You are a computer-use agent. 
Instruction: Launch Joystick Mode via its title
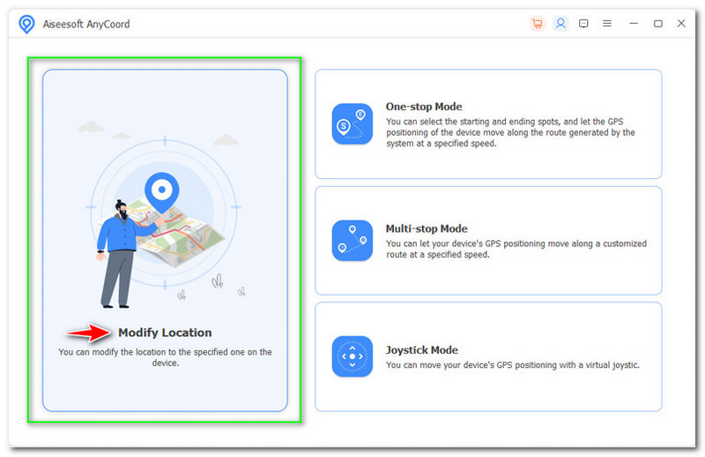(421, 350)
